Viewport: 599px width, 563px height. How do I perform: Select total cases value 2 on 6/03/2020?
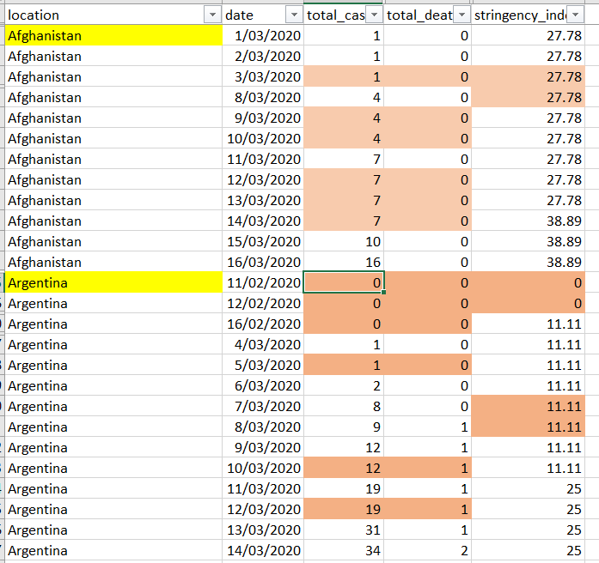(x=344, y=385)
